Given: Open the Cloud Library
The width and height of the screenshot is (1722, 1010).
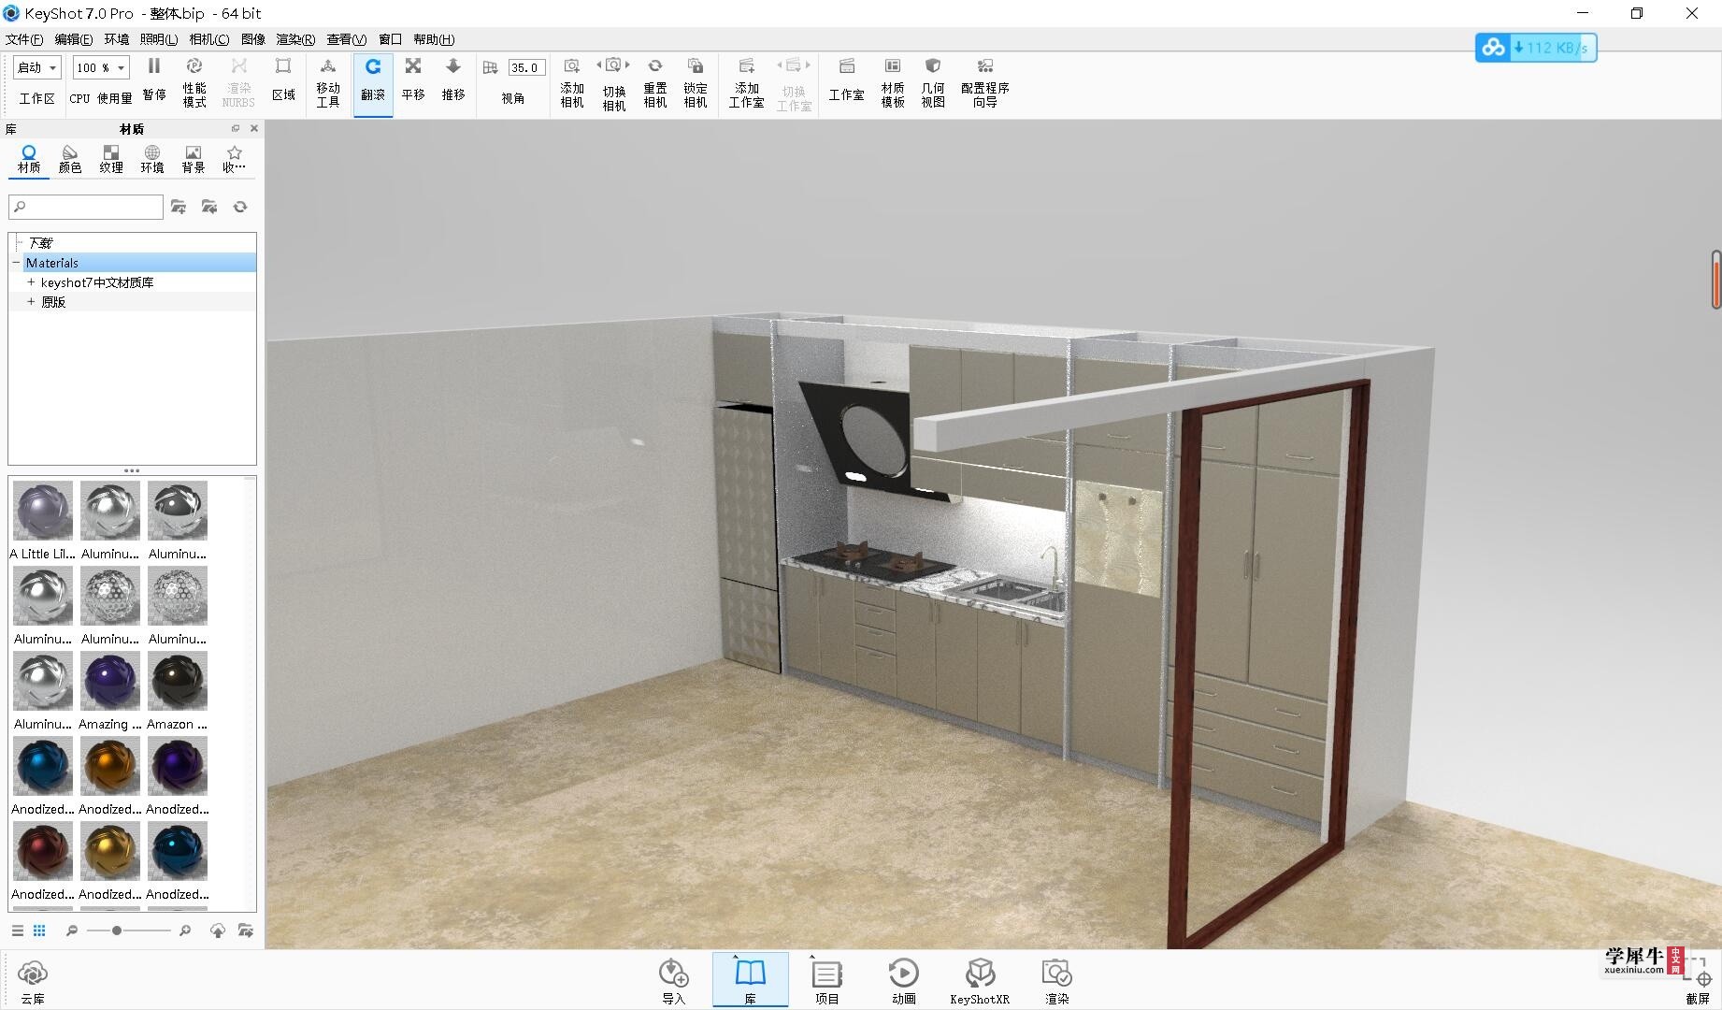Looking at the screenshot, I should 33,981.
